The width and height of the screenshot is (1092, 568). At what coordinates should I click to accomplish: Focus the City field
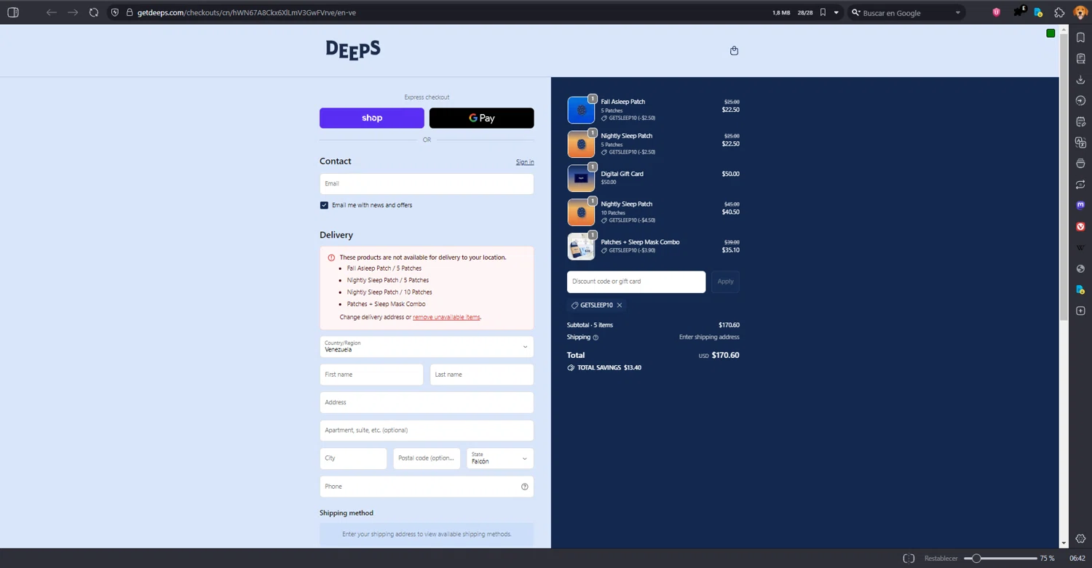coord(353,458)
